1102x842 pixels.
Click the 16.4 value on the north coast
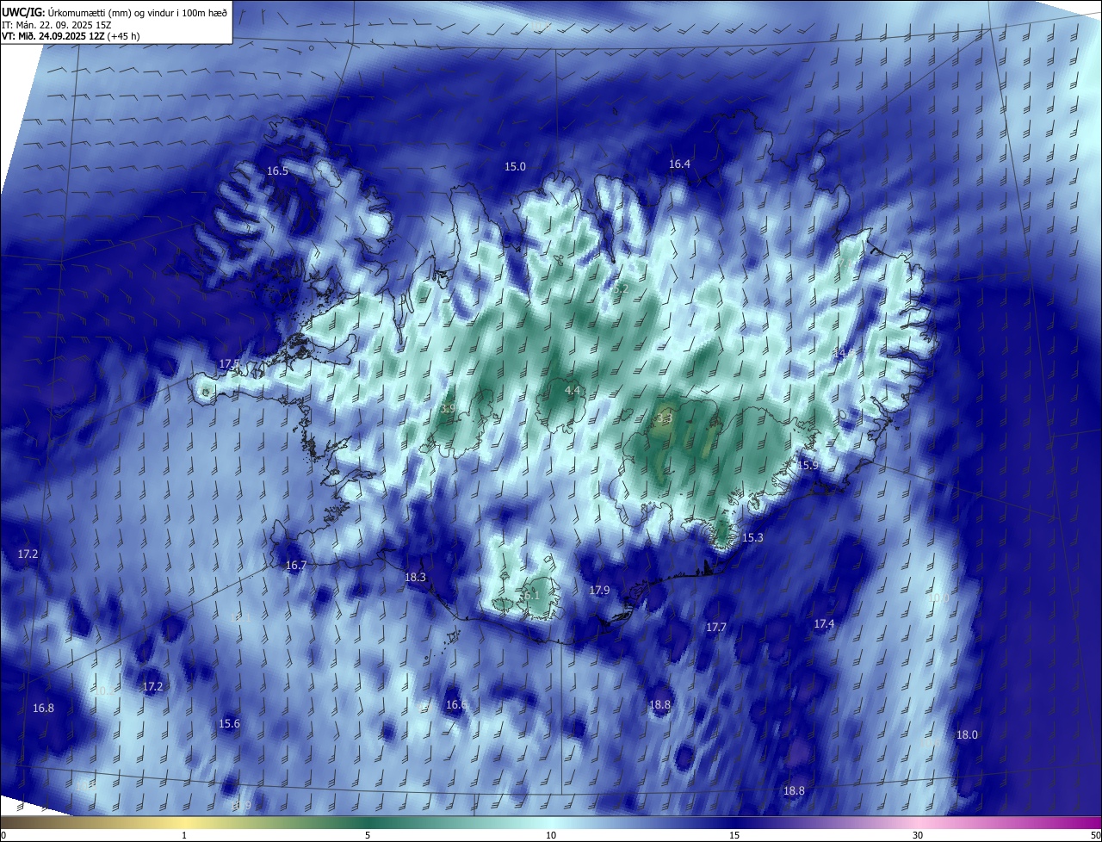(680, 164)
